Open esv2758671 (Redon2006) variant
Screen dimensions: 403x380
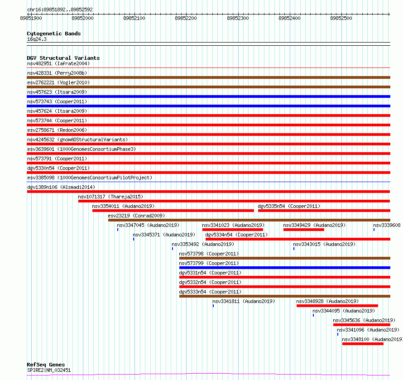click(57, 130)
